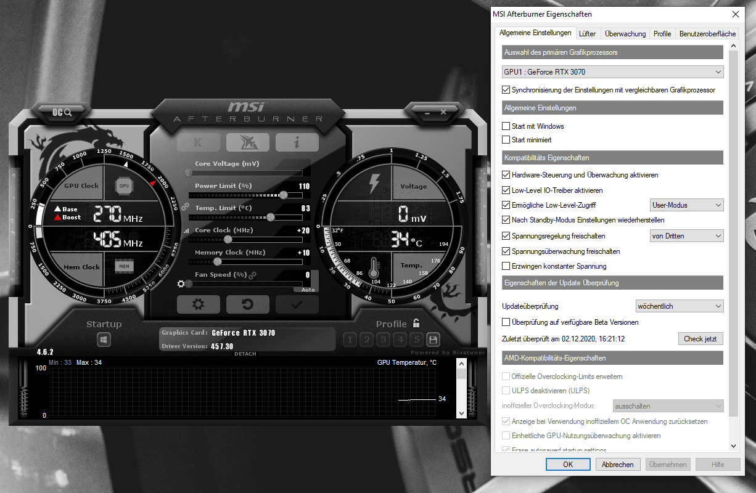Switch to the Profile tab
756x493 pixels.
662,34
